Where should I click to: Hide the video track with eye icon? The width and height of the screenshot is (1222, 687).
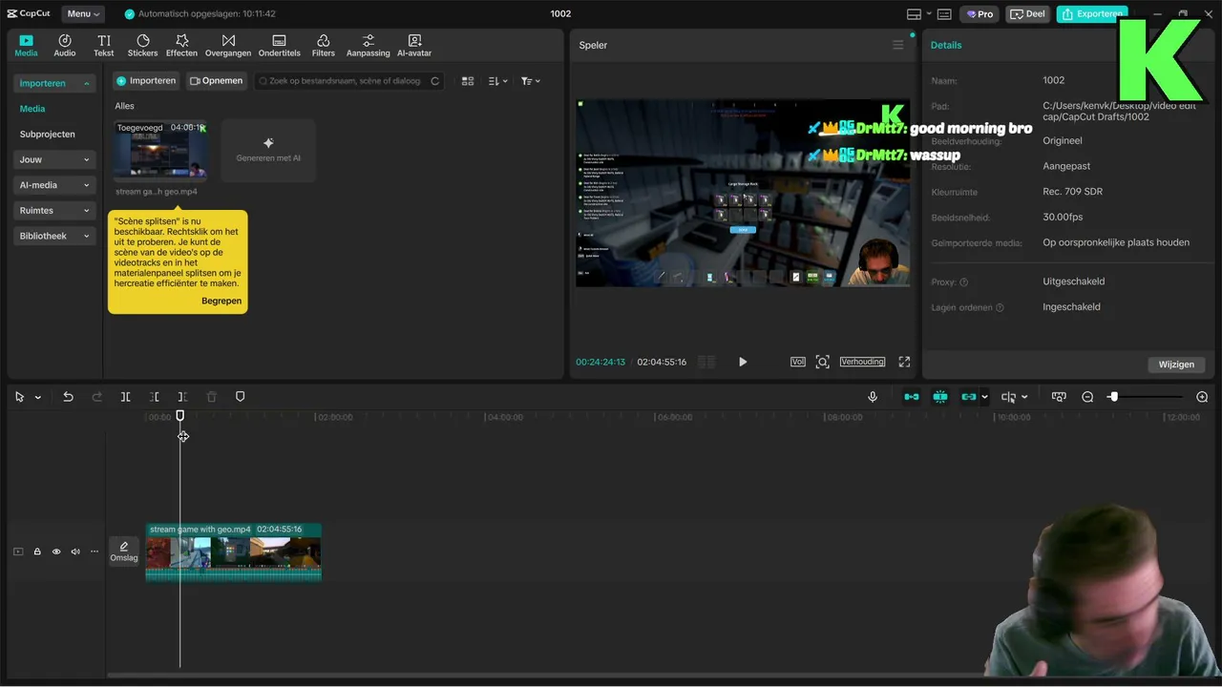click(x=56, y=552)
